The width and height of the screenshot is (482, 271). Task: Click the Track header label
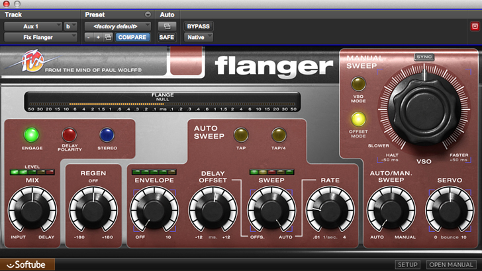13,15
